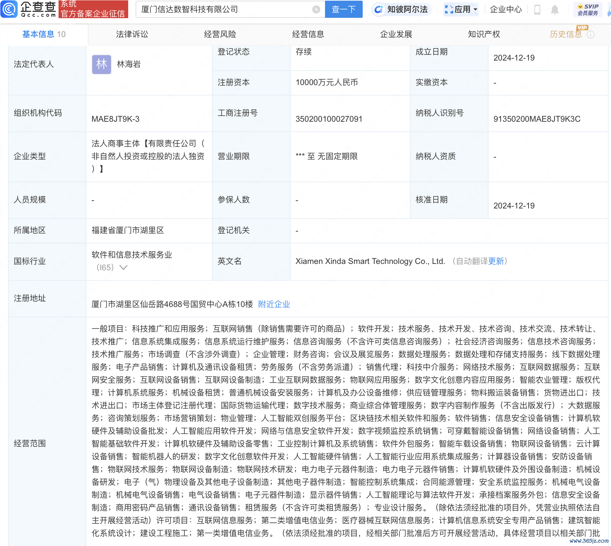This screenshot has height=546, width=611.
Task: Select registration number 350200100027091
Action: tap(329, 119)
